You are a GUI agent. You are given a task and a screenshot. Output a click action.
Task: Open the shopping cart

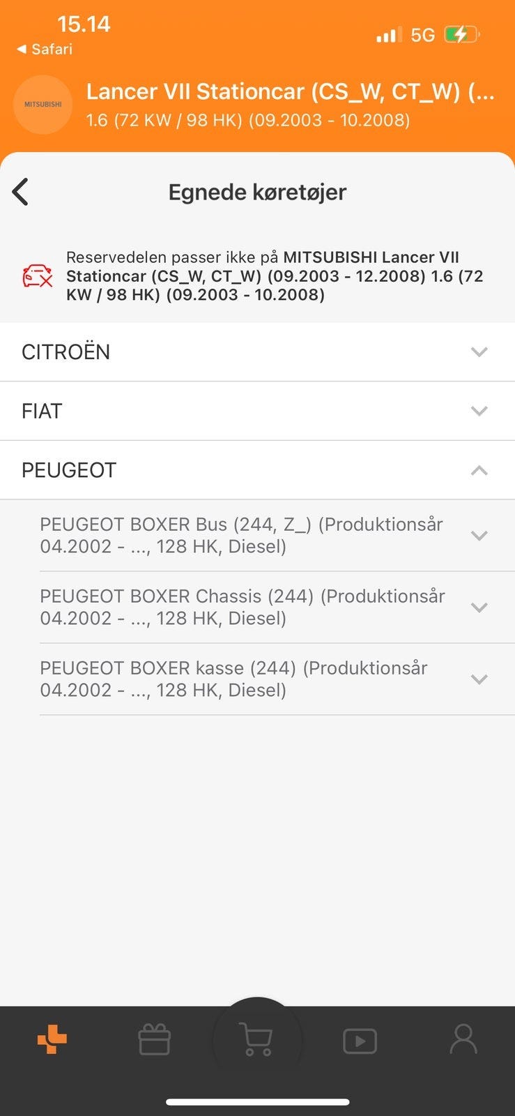[x=256, y=1040]
